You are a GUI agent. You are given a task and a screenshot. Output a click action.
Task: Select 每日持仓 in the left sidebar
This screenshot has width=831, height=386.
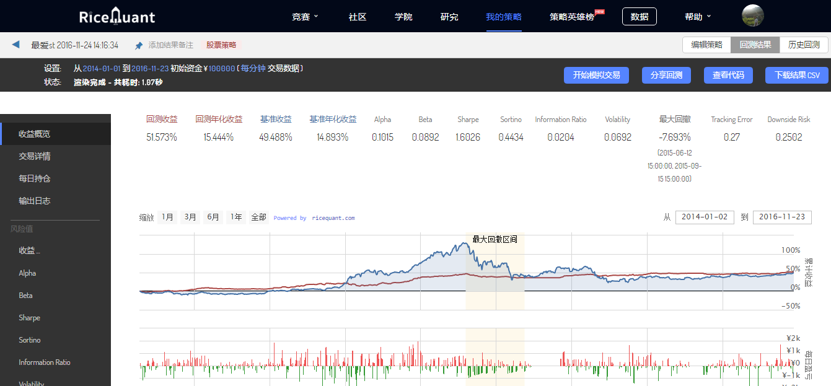click(35, 178)
